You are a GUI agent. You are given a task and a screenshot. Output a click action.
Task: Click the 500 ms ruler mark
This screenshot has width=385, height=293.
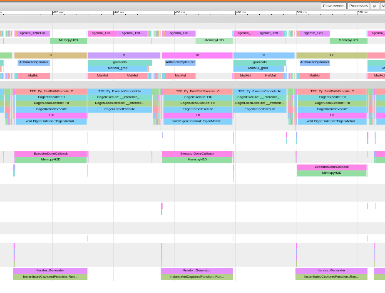[302, 12]
